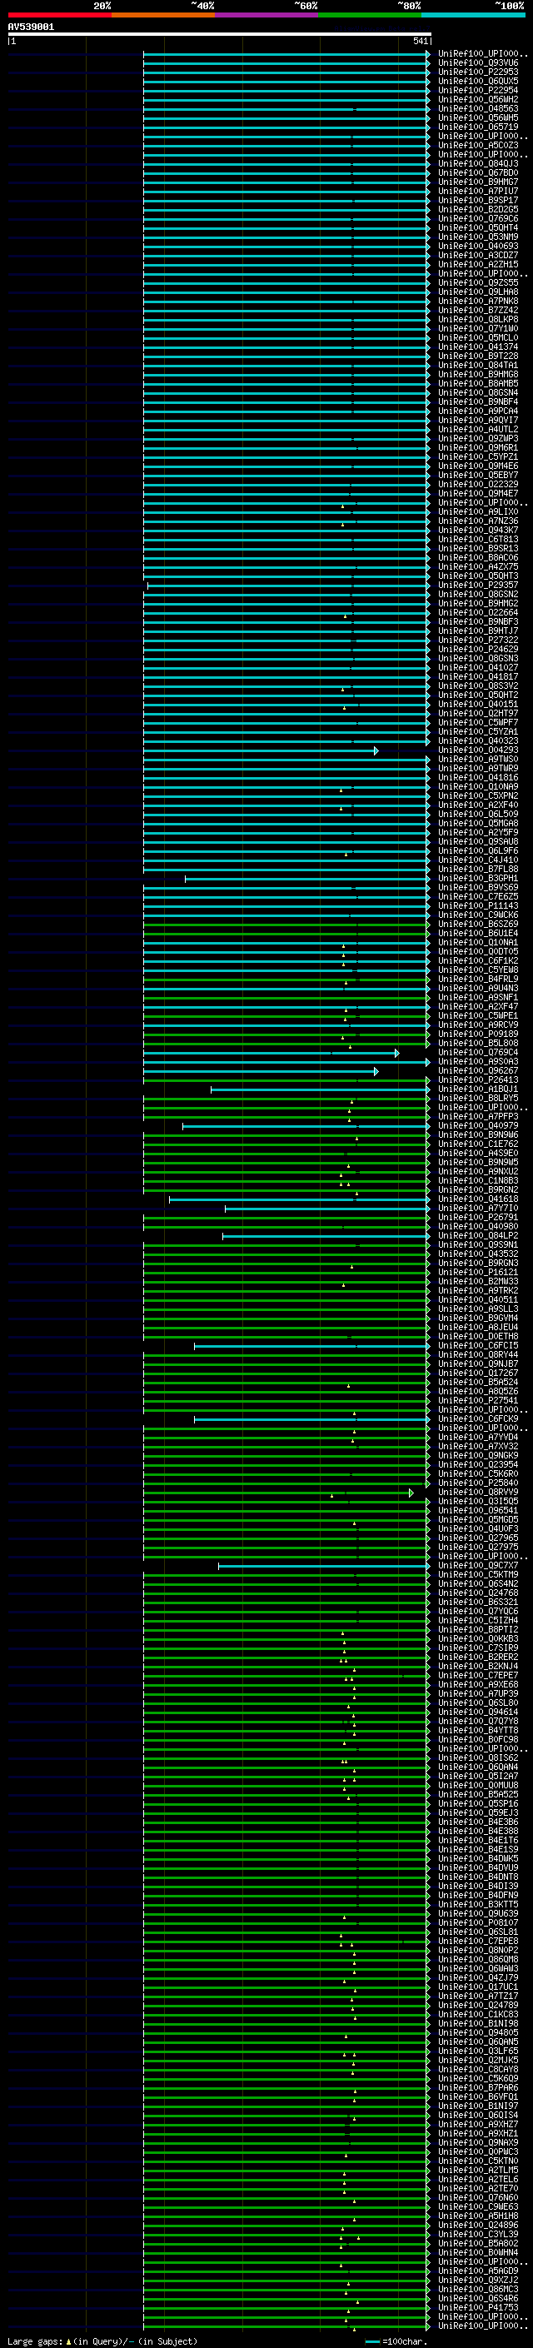The width and height of the screenshot is (533, 2348).
Task: Click the alignment bar for UniRef100_A1BQJ1
Action: pyautogui.click(x=320, y=1090)
